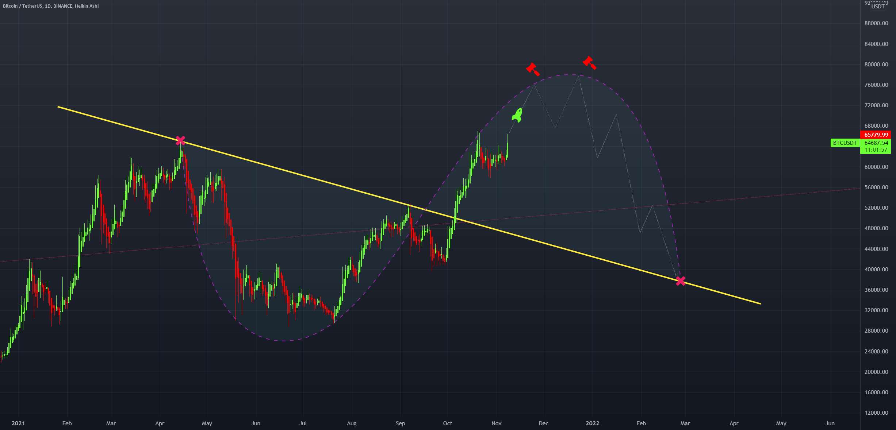
Task: Click the 88000.00 price axis label
Action: pos(876,23)
